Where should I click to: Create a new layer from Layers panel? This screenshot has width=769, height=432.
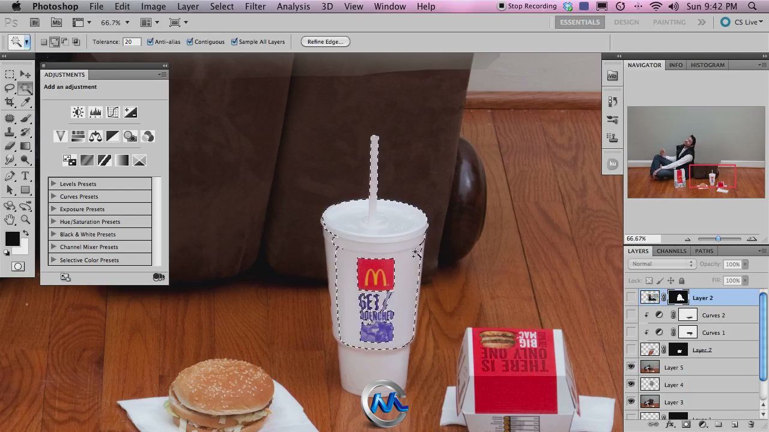(x=735, y=425)
